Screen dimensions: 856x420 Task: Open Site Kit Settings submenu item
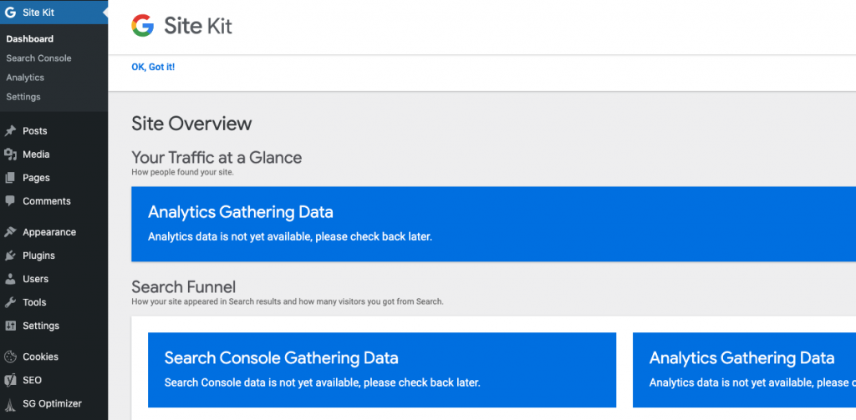[x=23, y=97]
